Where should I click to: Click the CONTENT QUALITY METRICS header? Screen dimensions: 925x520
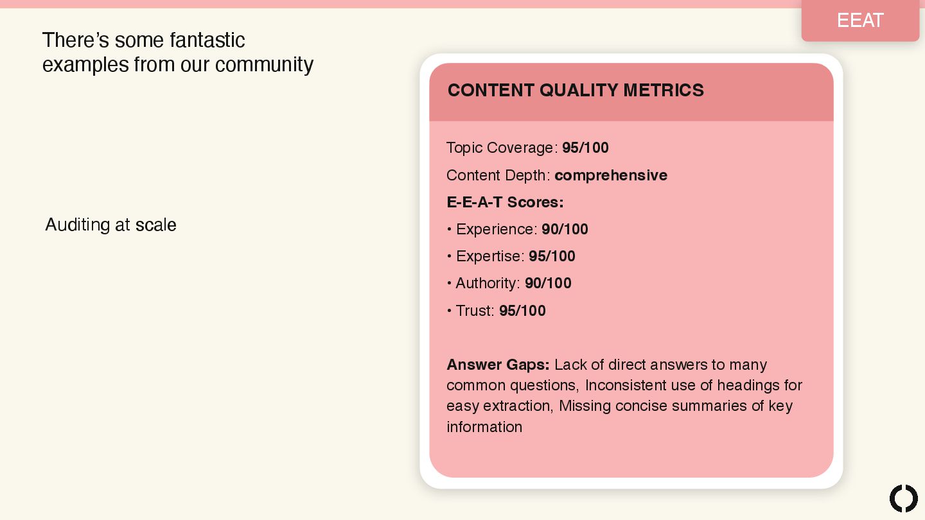[576, 90]
